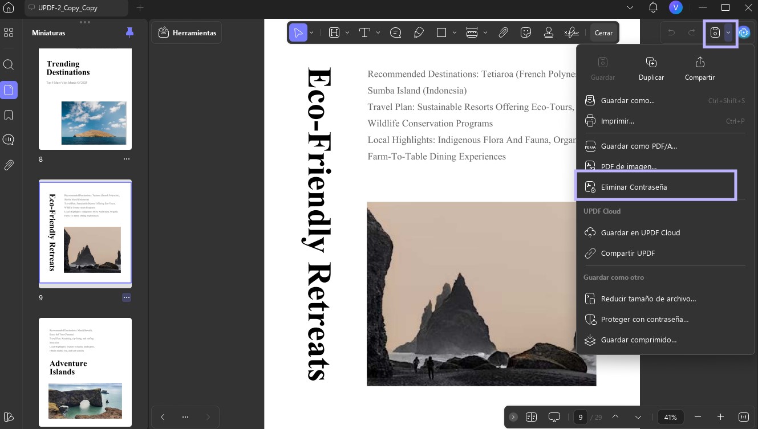Open search from the left sidebar

click(9, 64)
